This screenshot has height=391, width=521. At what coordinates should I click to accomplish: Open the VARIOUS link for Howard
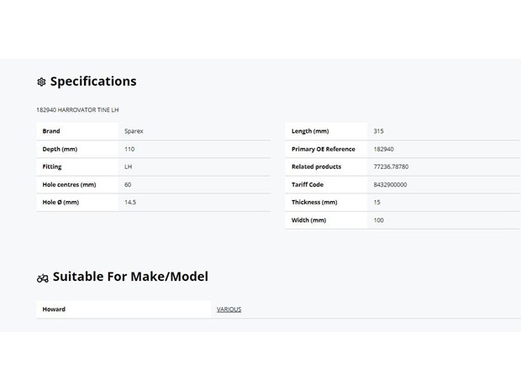tap(229, 309)
